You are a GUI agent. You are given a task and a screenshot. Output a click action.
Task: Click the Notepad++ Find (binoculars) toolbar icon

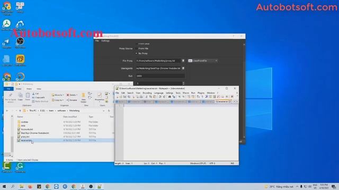[169, 97]
